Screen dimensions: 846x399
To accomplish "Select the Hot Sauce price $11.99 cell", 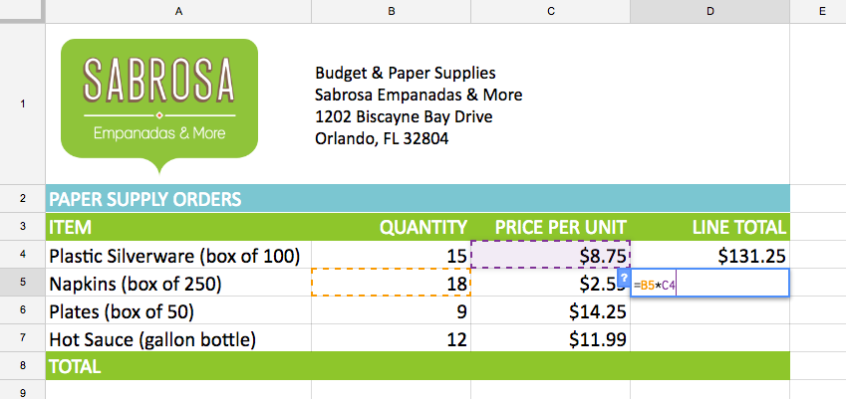I will [551, 339].
